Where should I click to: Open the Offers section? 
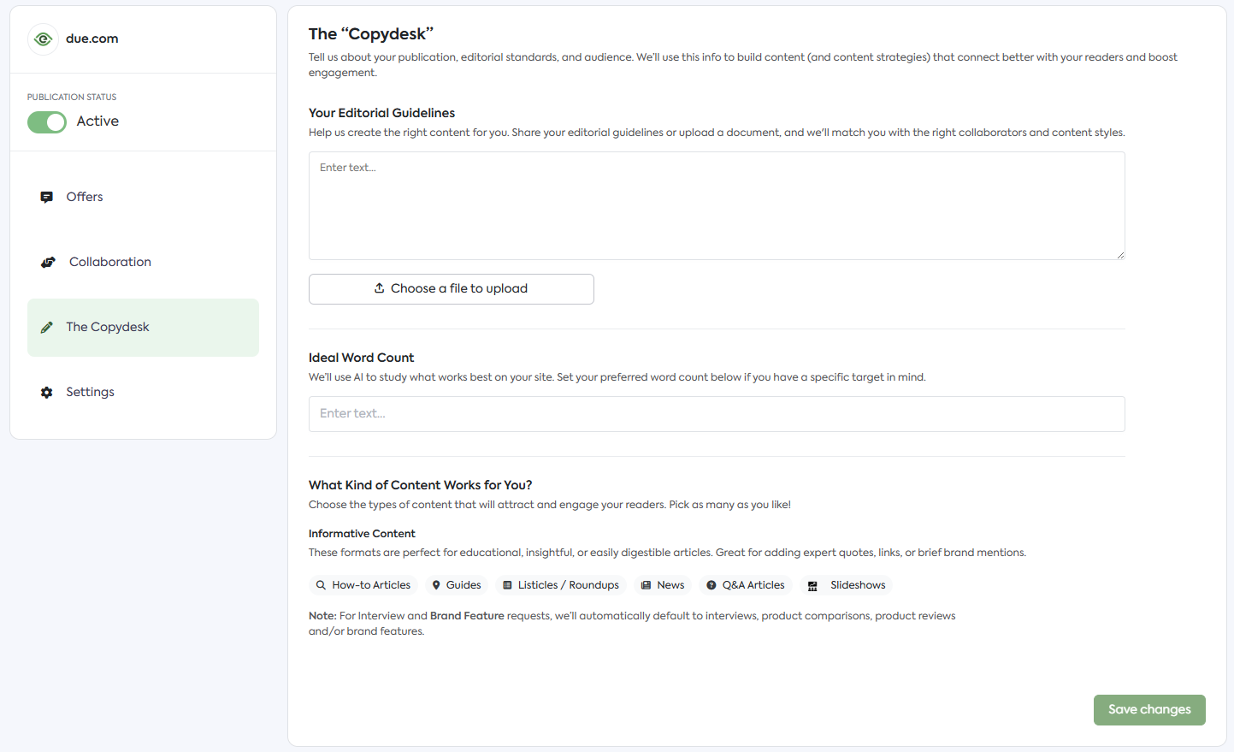pyautogui.click(x=85, y=197)
